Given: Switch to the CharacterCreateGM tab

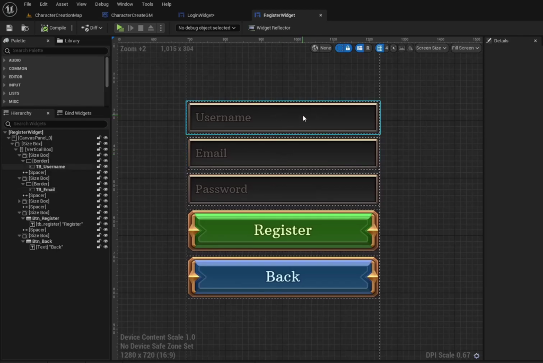Looking at the screenshot, I should 132,15.
